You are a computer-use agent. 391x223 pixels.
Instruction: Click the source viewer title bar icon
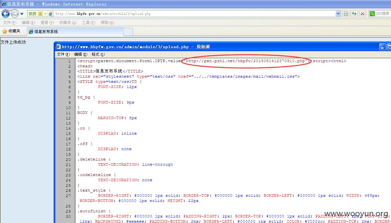point(58,47)
